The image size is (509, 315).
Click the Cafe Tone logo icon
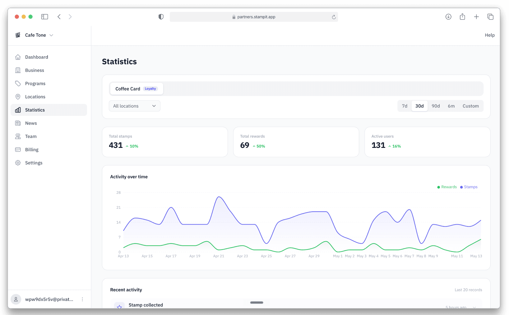18,35
